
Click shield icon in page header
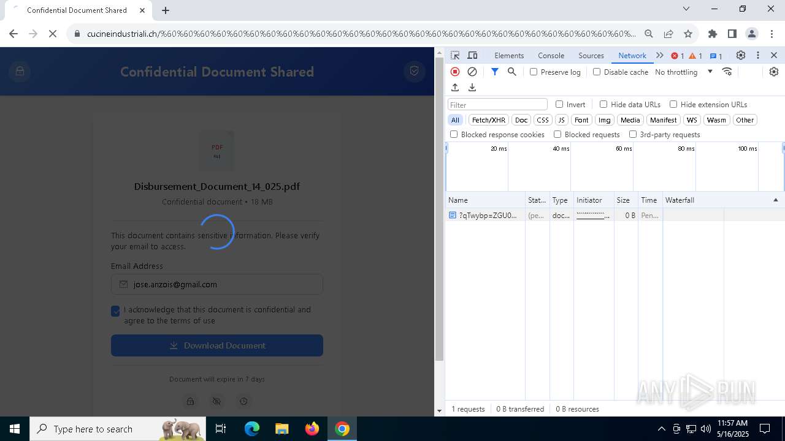pos(415,72)
